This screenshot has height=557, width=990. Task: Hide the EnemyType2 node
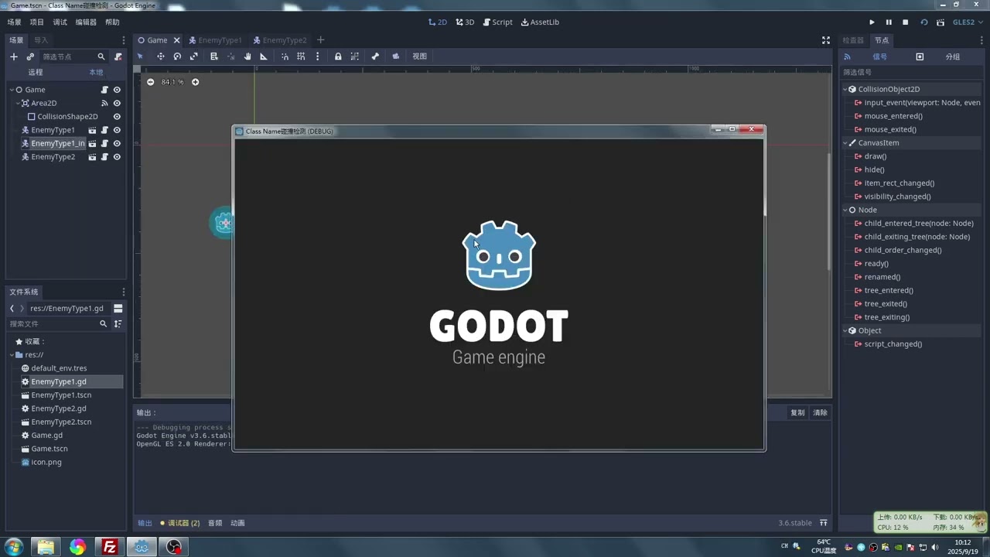point(117,157)
